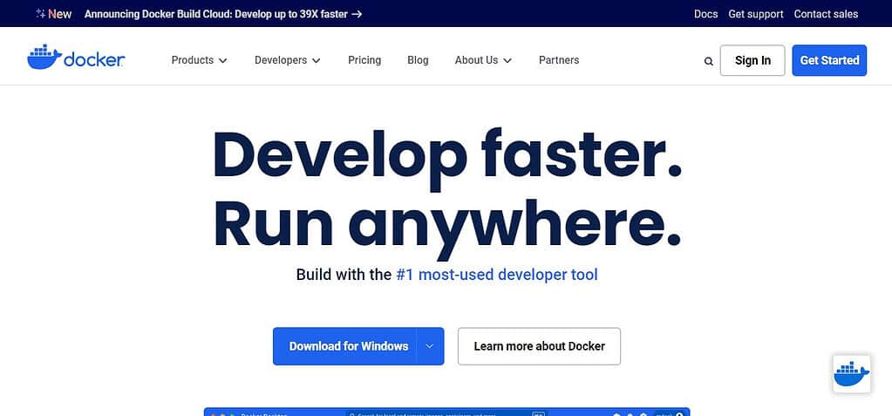Click the sparkle New badge in banner
Image resolution: width=892 pixels, height=416 pixels.
point(53,14)
